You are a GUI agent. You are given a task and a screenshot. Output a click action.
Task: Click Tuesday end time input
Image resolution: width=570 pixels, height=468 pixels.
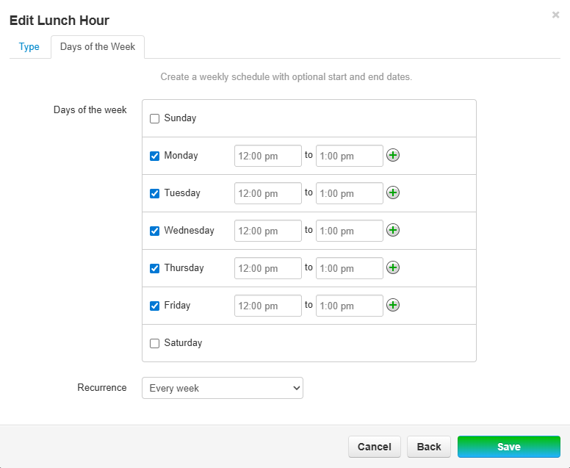(x=349, y=193)
